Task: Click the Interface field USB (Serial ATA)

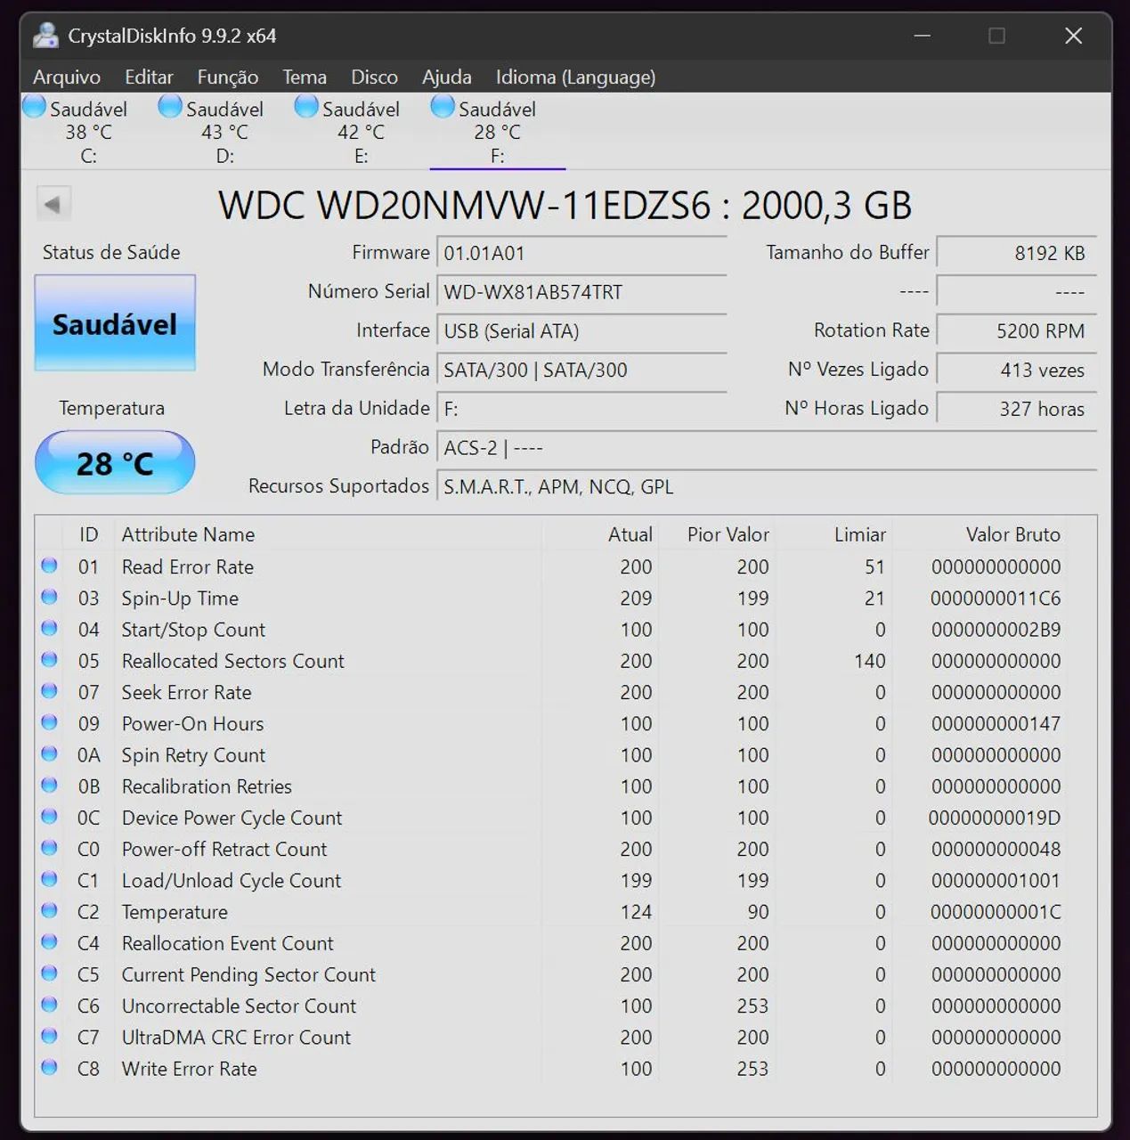Action: pos(582,331)
